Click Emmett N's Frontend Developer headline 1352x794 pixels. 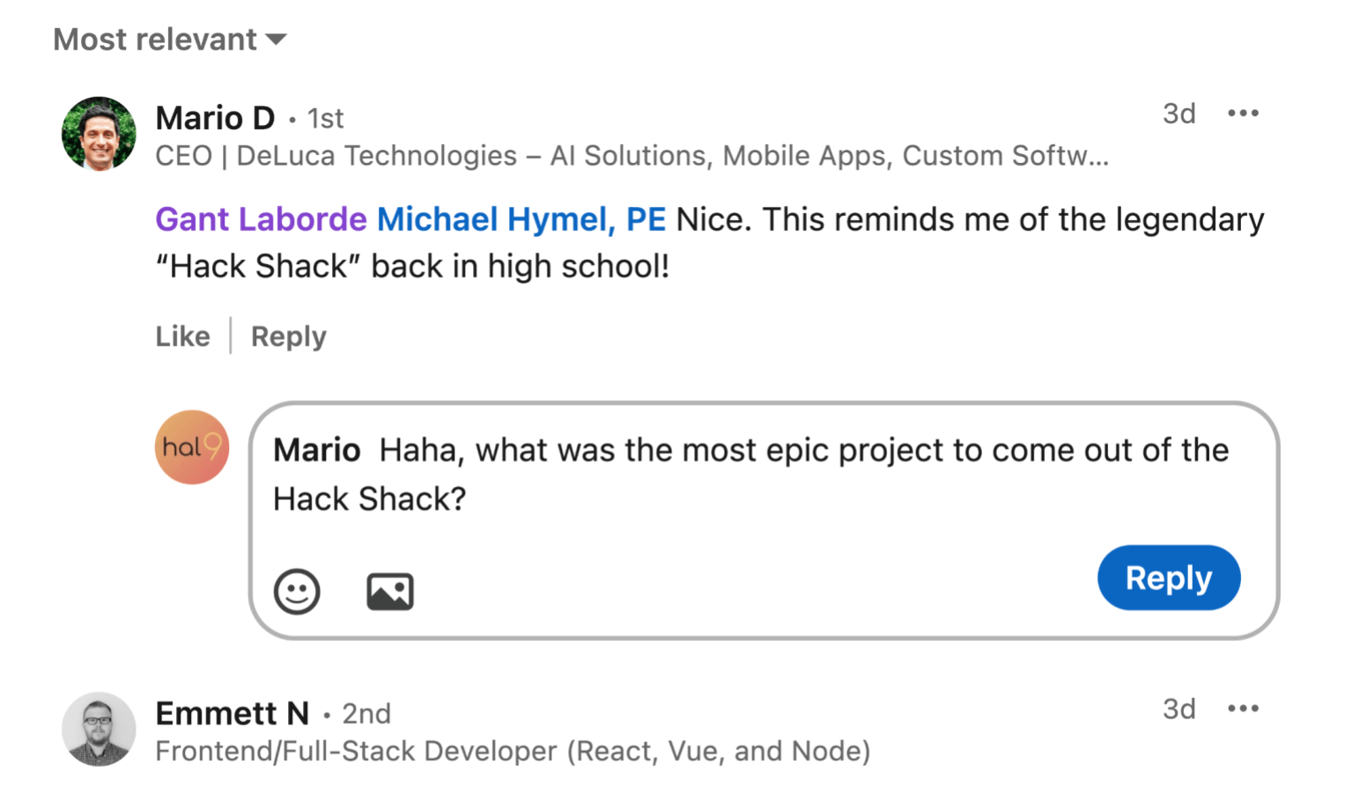coord(513,751)
